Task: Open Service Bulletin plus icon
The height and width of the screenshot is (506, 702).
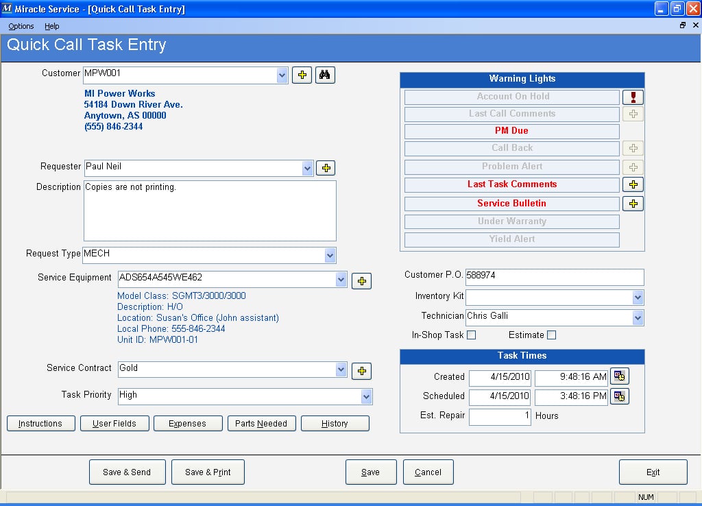Action: (x=633, y=204)
